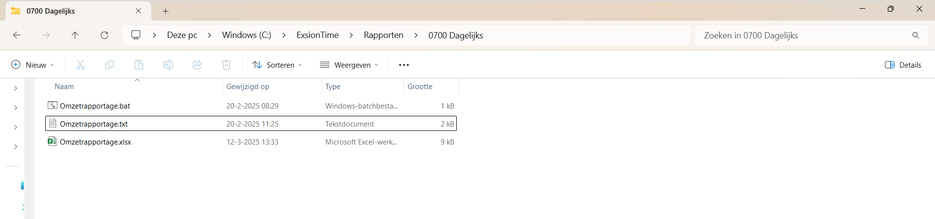Refresh the current folder view

coord(104,35)
